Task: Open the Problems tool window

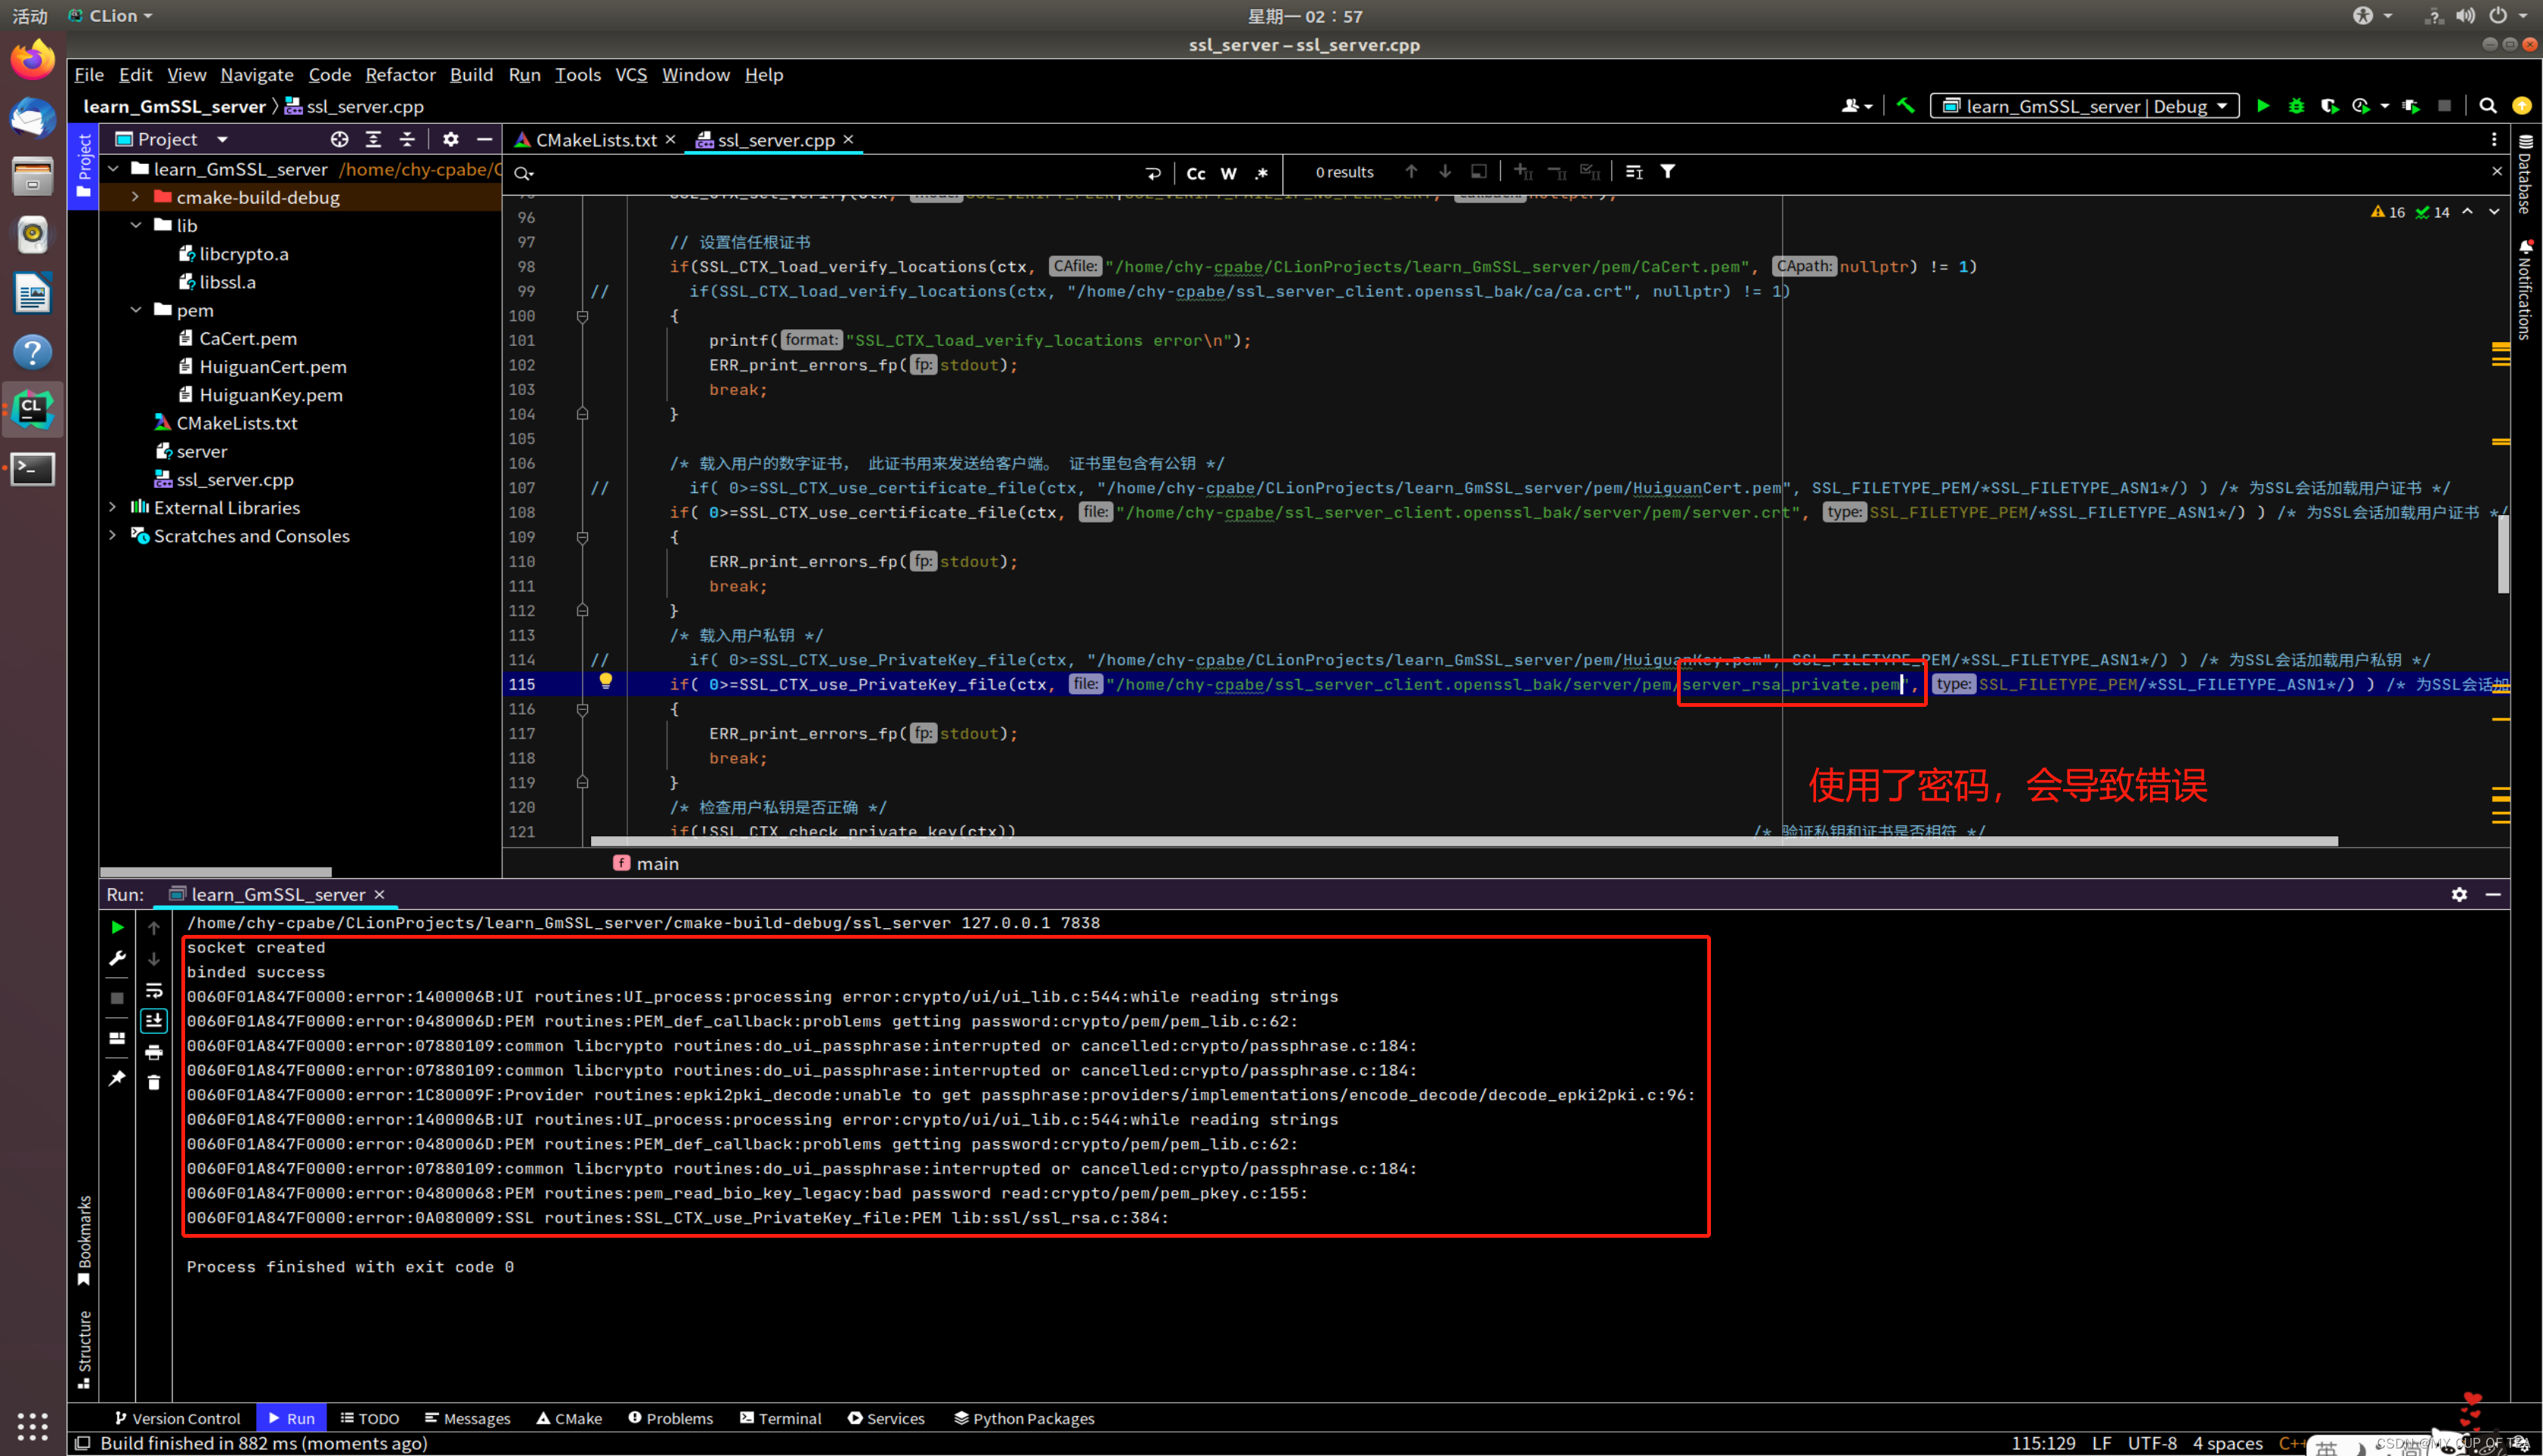Action: pyautogui.click(x=670, y=1418)
